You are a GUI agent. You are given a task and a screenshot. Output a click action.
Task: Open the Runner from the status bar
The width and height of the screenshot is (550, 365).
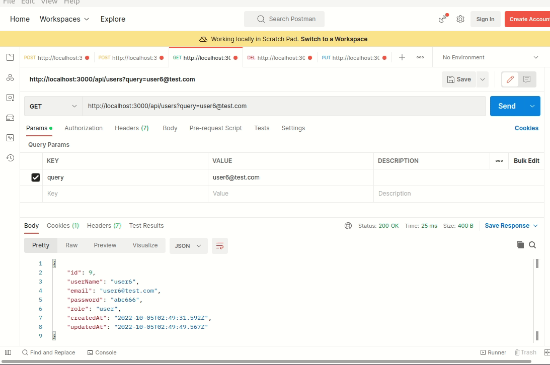493,352
